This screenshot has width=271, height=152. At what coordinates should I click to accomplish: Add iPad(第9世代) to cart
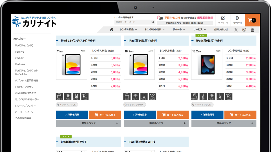pos(240,115)
